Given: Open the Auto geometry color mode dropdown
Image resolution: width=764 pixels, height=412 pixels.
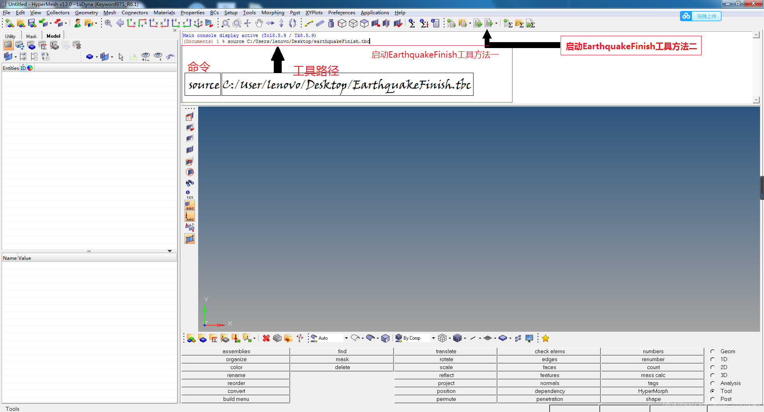Looking at the screenshot, I should (x=346, y=338).
